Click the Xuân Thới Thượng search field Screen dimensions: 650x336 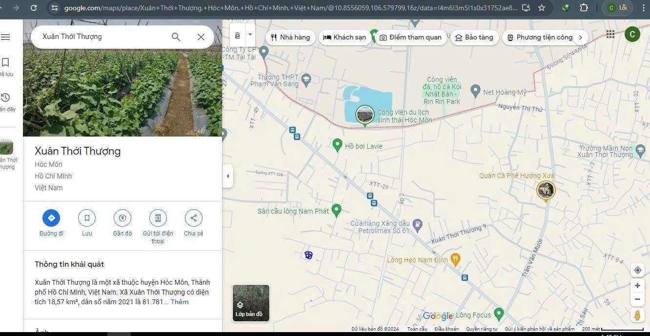pos(102,37)
